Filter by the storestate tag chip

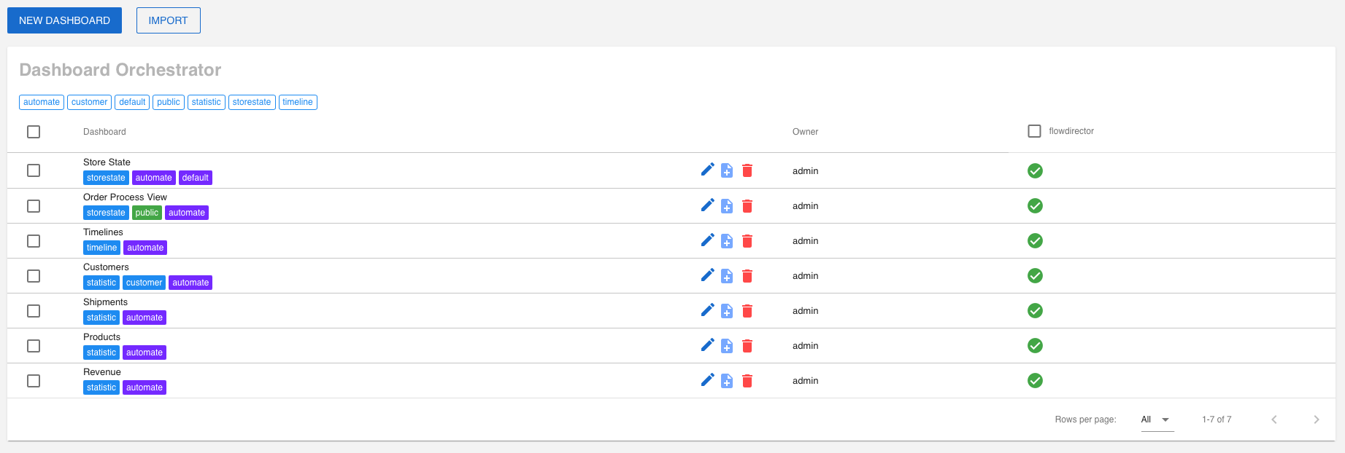coord(252,102)
